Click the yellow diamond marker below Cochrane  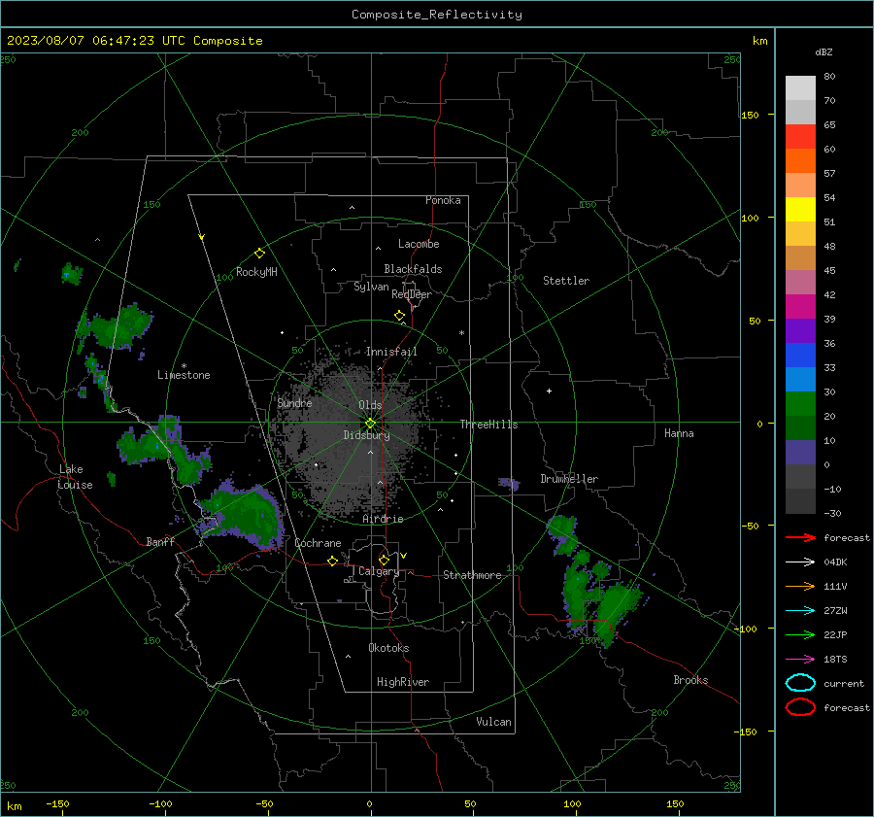pos(333,561)
